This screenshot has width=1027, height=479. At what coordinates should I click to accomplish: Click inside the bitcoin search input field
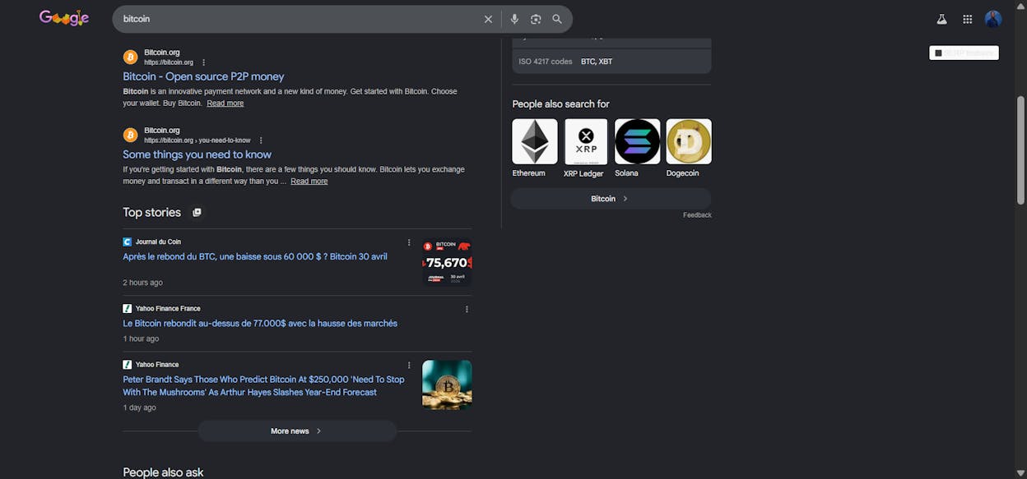pos(296,19)
